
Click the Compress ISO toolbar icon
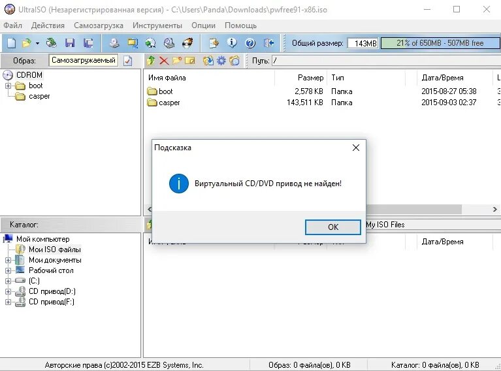(x=133, y=43)
